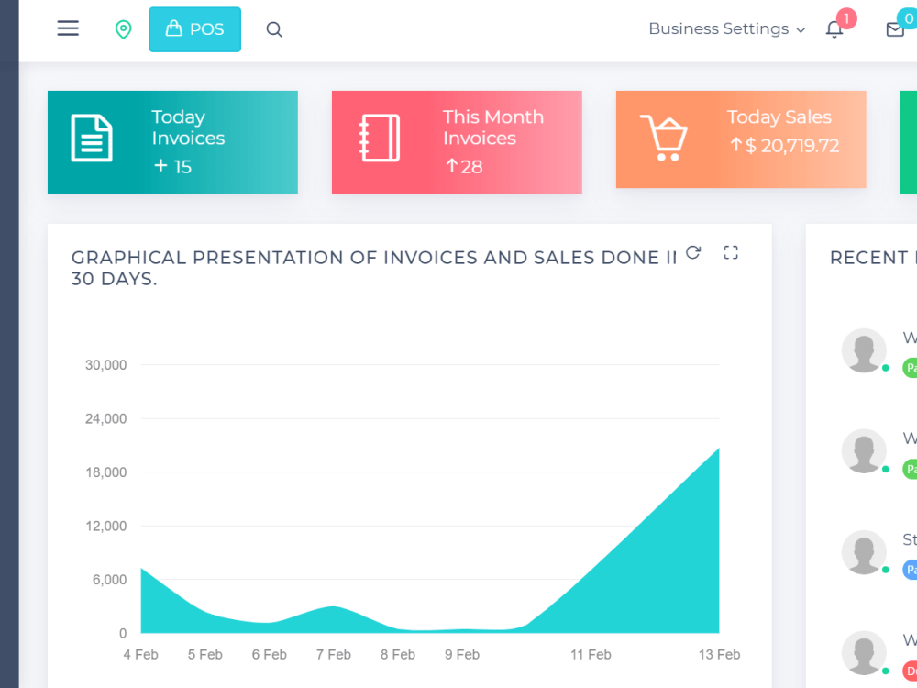Click the search magnifier icon
This screenshot has height=688, width=917.
click(x=274, y=29)
